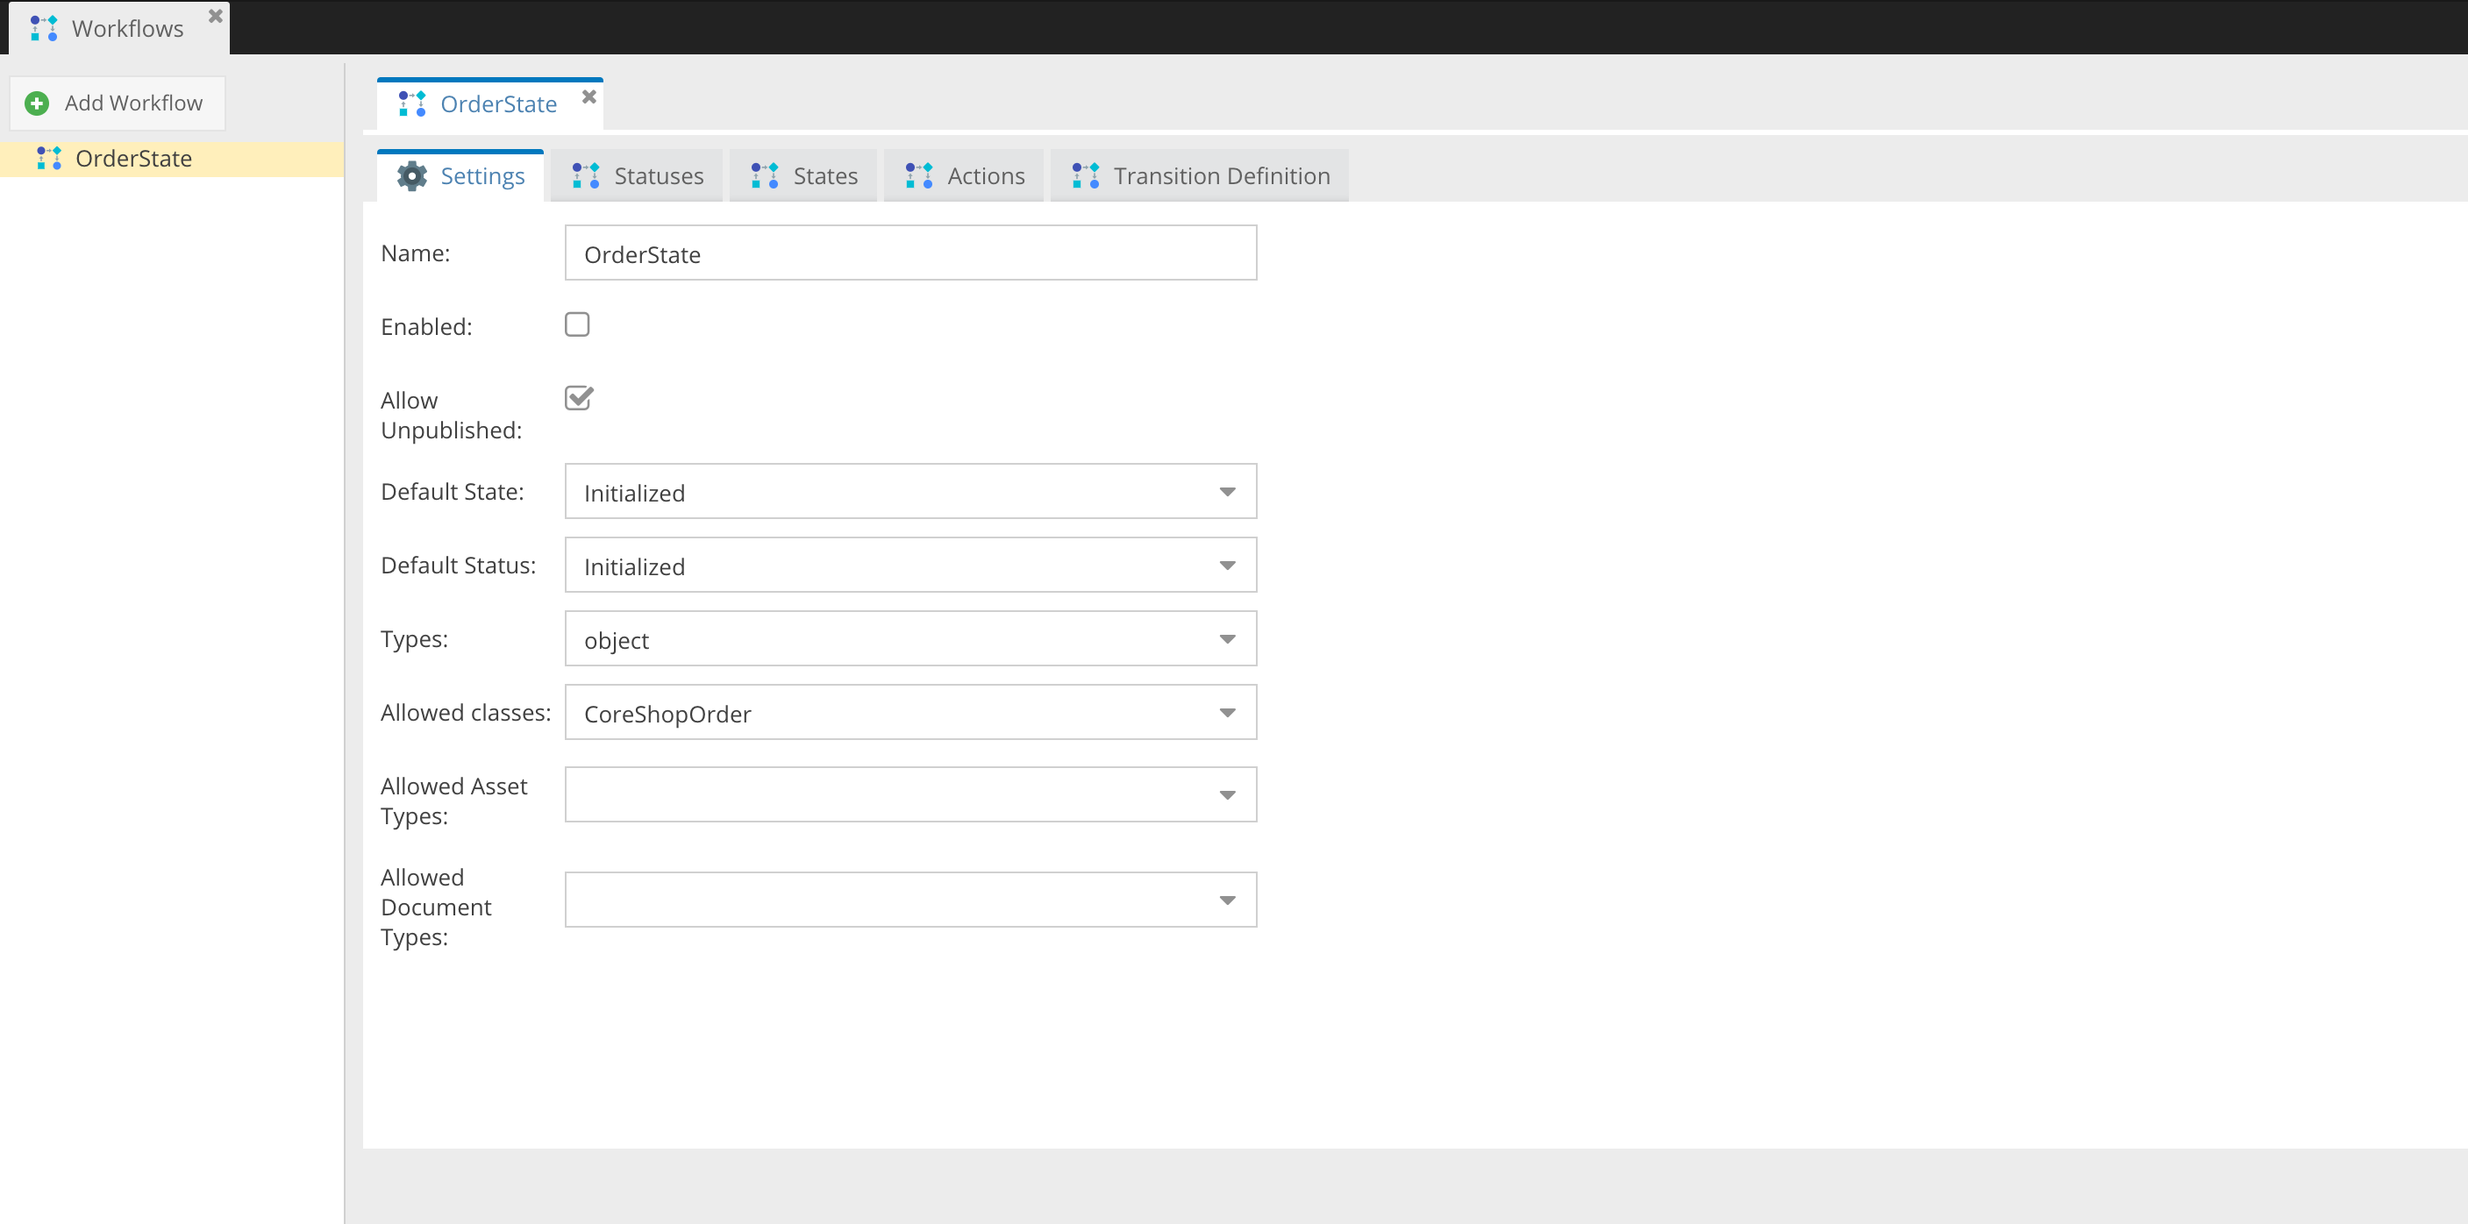
Task: Click the Transition Definition tab icon
Action: point(1085,176)
